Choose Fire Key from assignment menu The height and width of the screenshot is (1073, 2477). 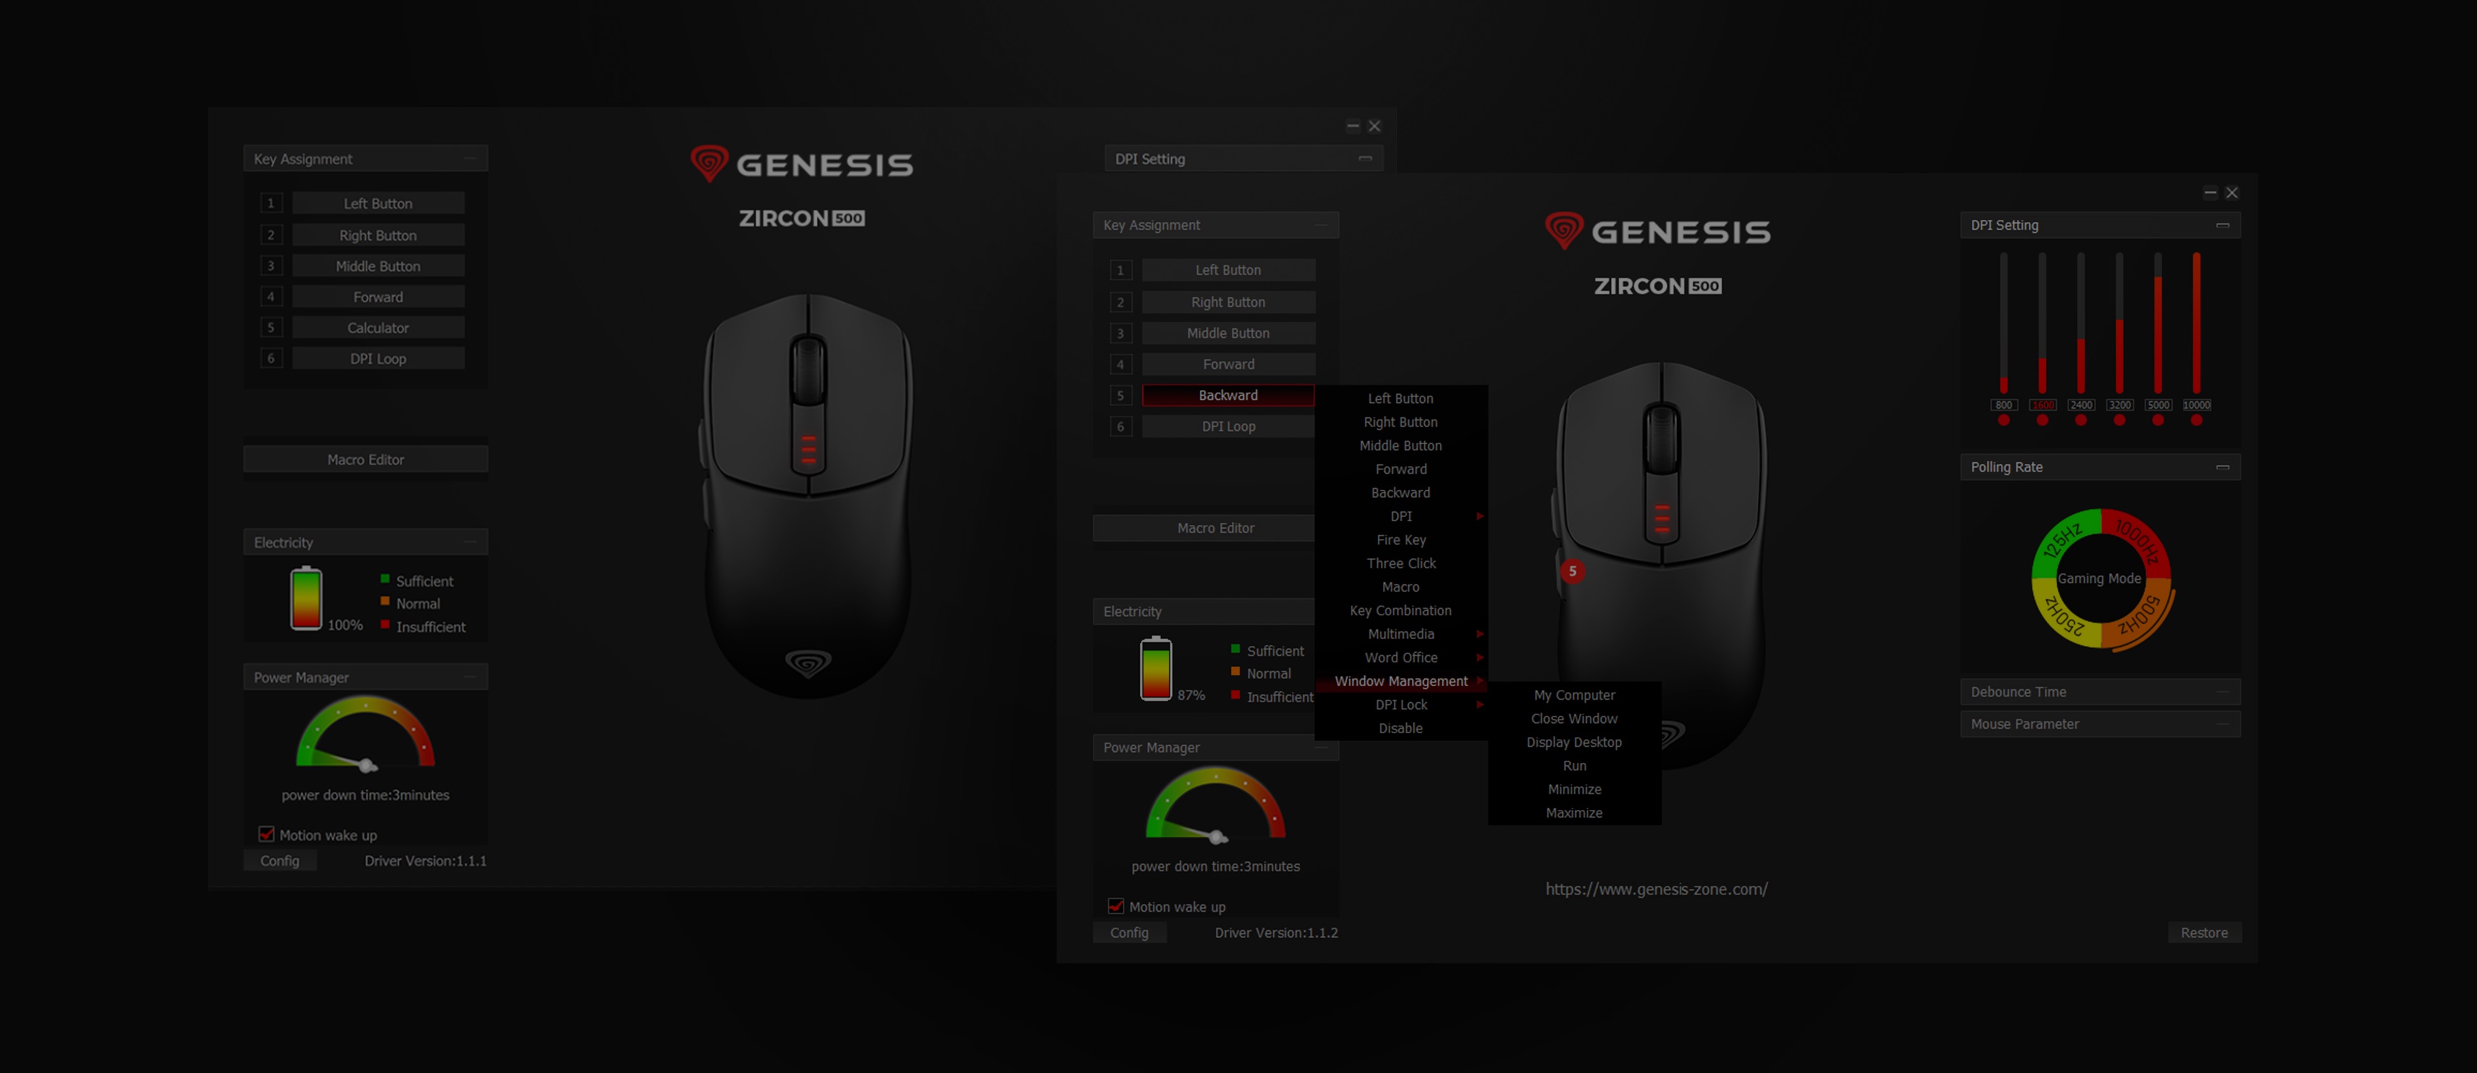[1401, 540]
